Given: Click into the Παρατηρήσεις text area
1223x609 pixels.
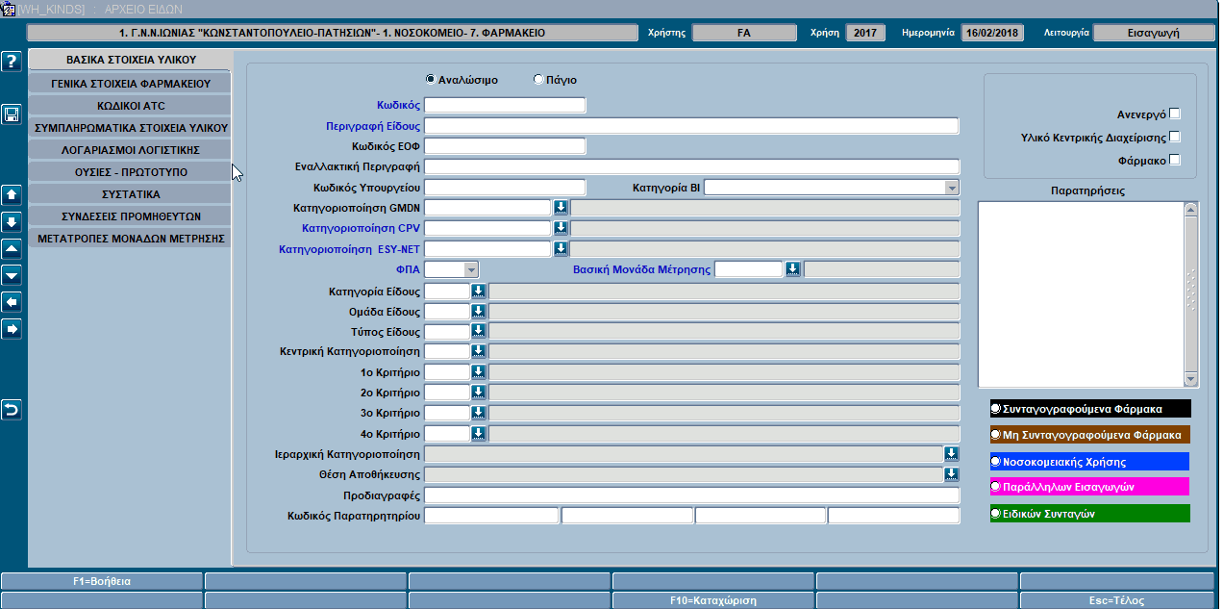Looking at the screenshot, I should 1081,294.
